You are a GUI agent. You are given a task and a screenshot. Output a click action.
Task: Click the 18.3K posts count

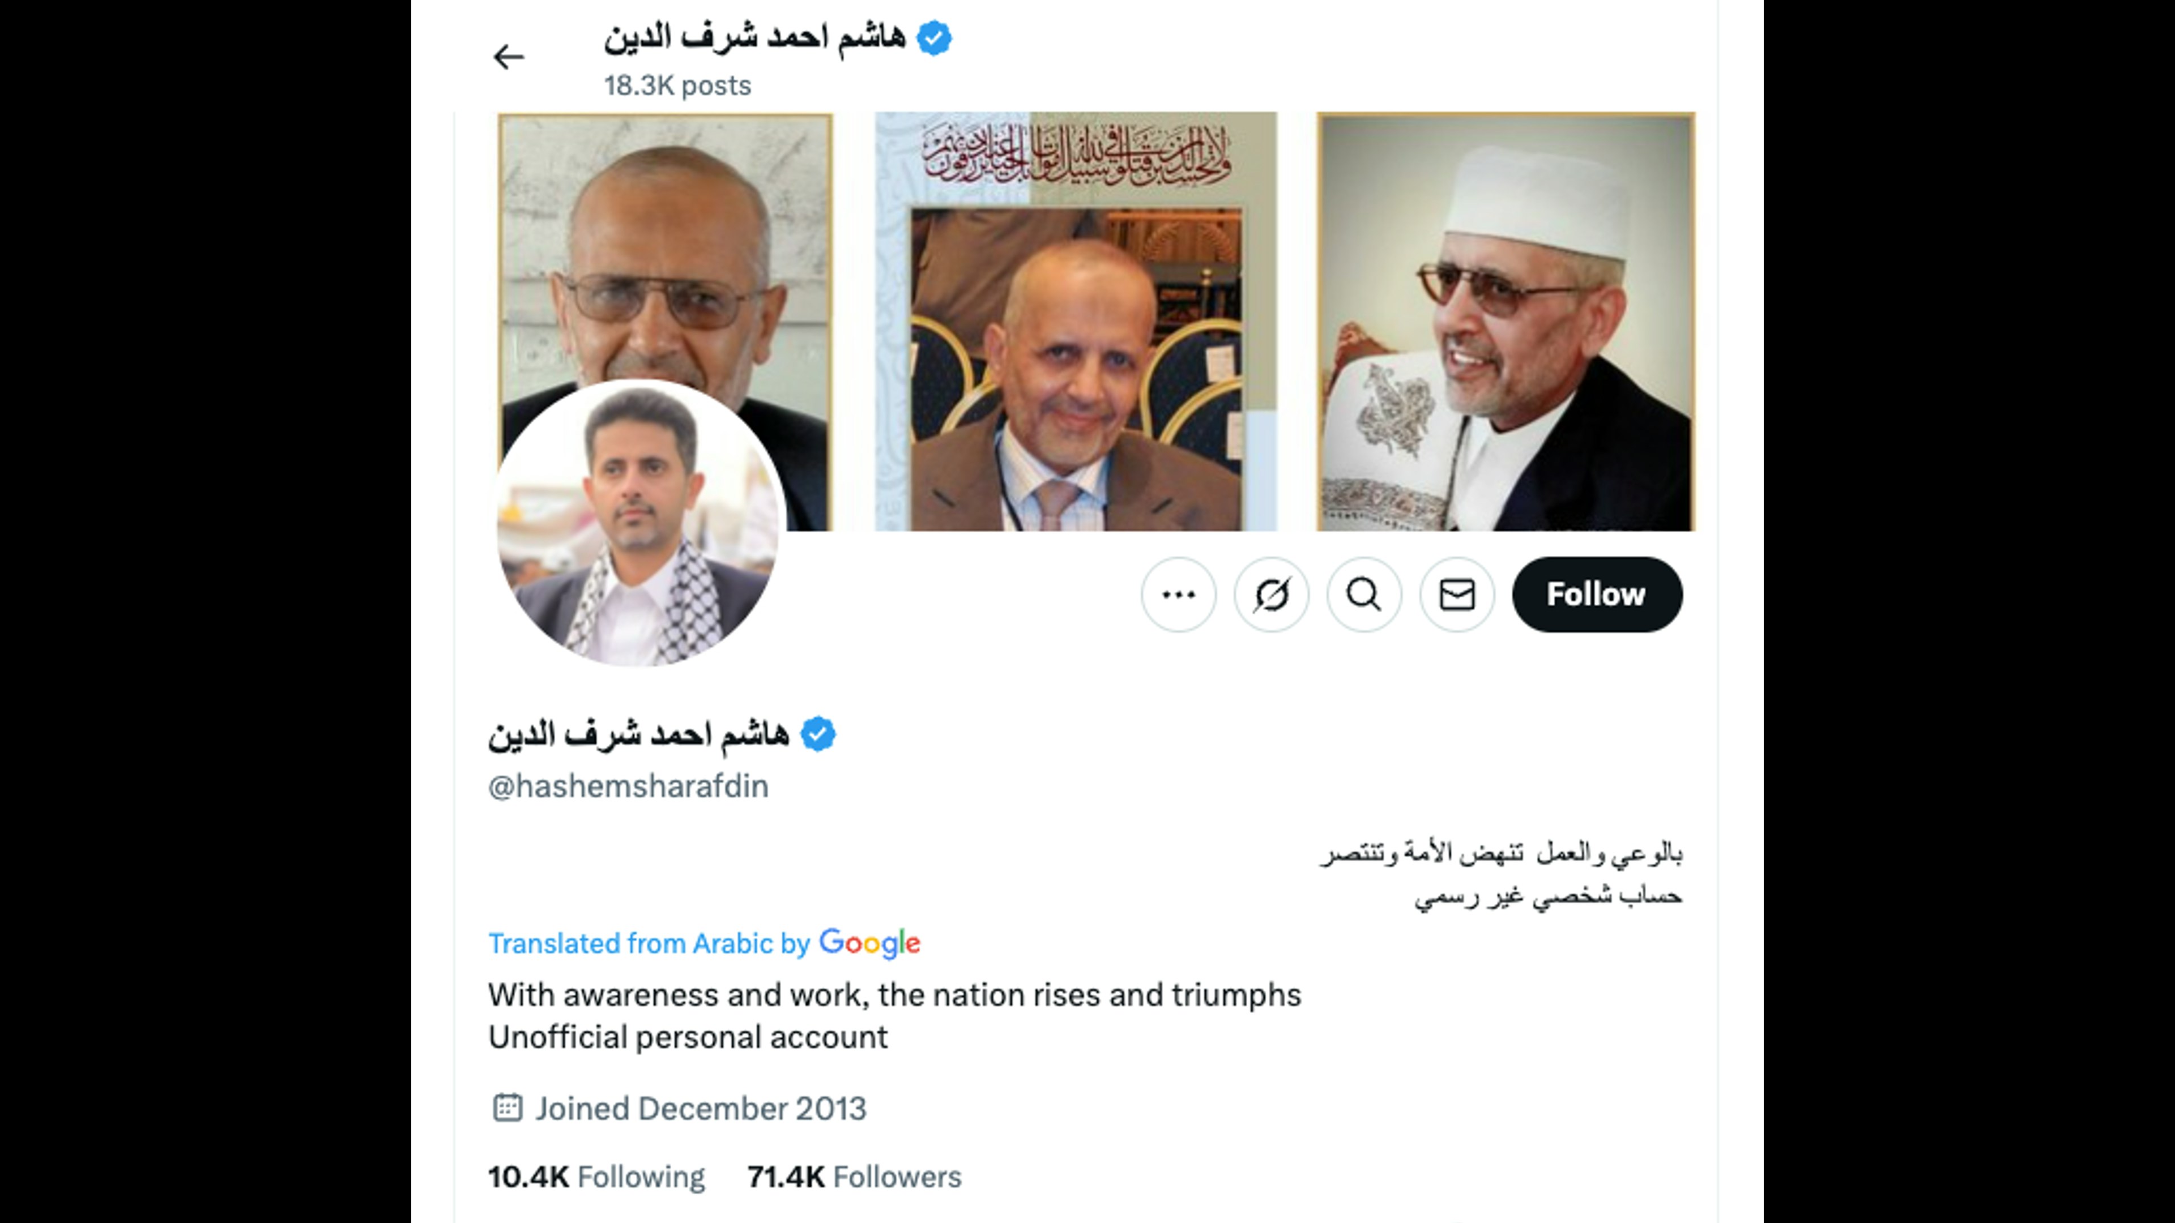click(x=677, y=85)
